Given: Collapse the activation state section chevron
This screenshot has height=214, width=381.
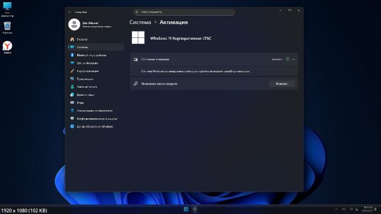Looking at the screenshot, I should (x=294, y=59).
